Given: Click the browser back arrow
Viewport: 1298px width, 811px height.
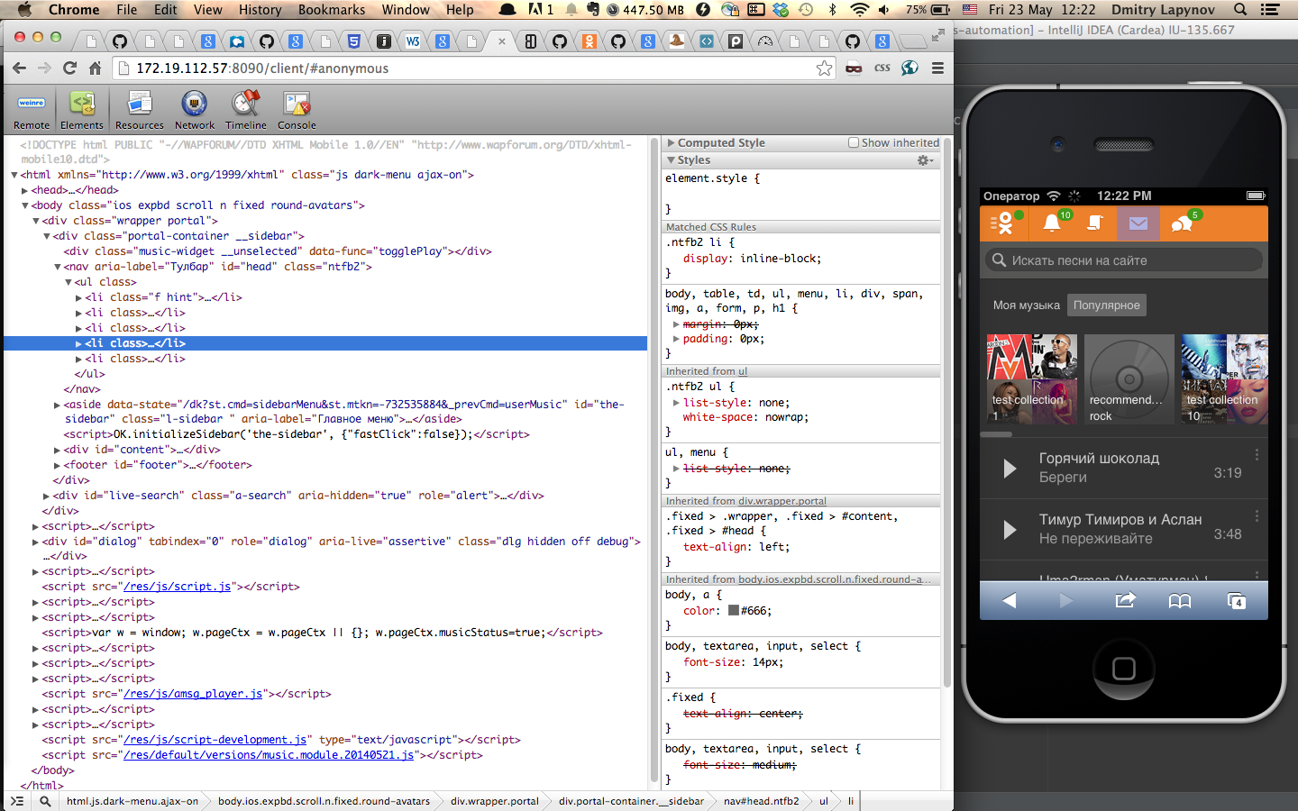Looking at the screenshot, I should coord(19,68).
